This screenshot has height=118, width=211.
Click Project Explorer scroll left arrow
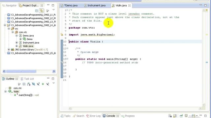coord(4,71)
